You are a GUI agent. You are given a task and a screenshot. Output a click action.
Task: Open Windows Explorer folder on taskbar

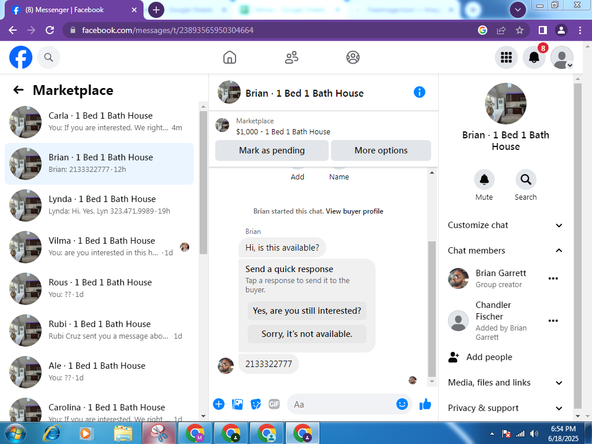pos(123,434)
